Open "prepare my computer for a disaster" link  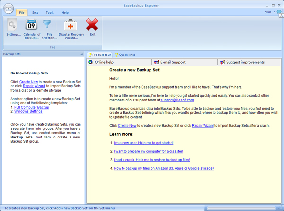(149, 151)
